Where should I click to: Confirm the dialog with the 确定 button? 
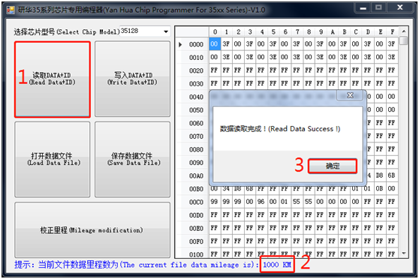coord(333,166)
